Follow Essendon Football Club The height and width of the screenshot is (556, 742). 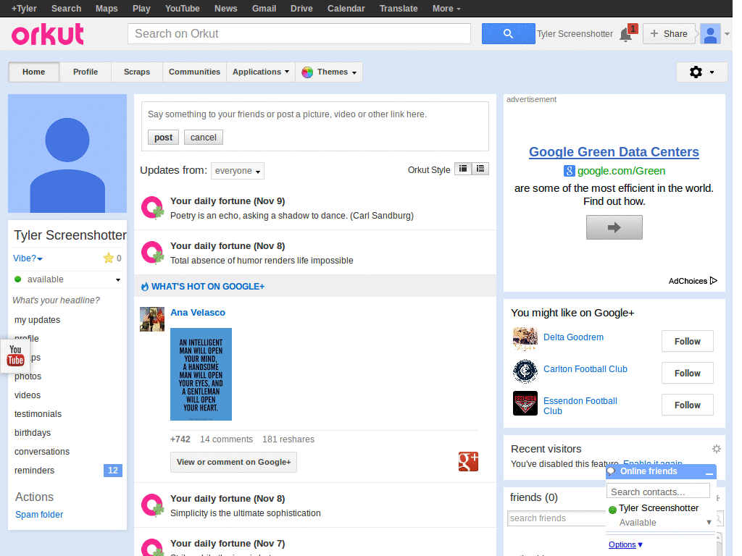click(687, 405)
